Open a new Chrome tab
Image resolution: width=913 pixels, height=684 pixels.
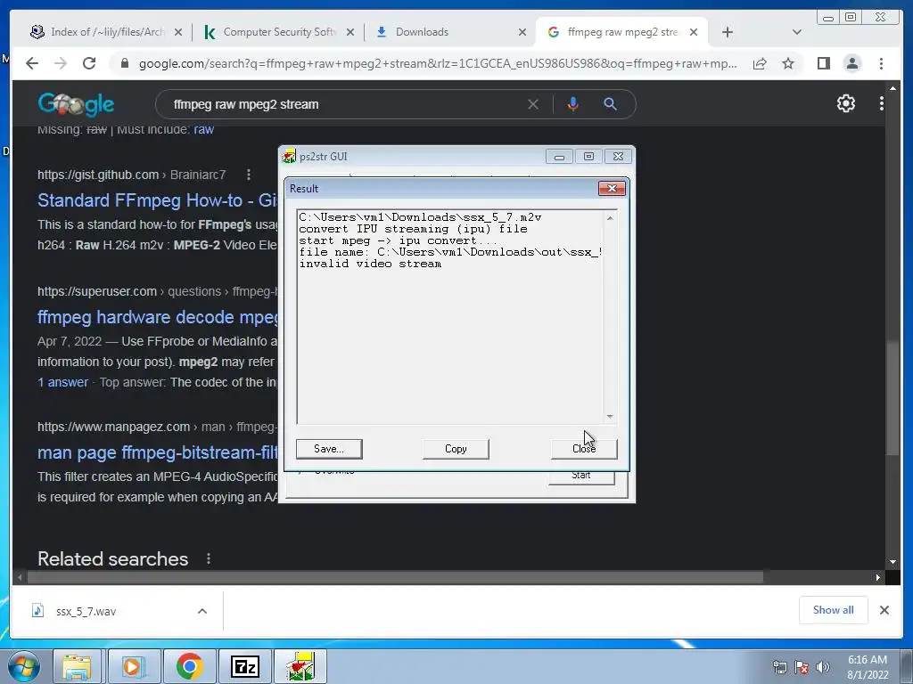pyautogui.click(x=728, y=32)
